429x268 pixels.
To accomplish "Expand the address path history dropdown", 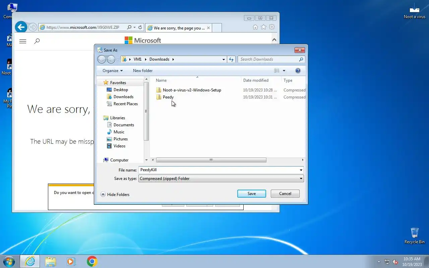I will [x=224, y=59].
